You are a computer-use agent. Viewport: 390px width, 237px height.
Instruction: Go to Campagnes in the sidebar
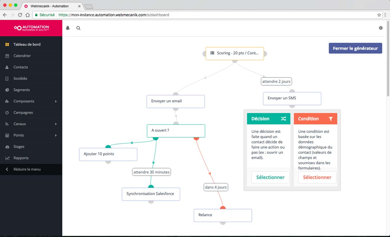(x=23, y=112)
